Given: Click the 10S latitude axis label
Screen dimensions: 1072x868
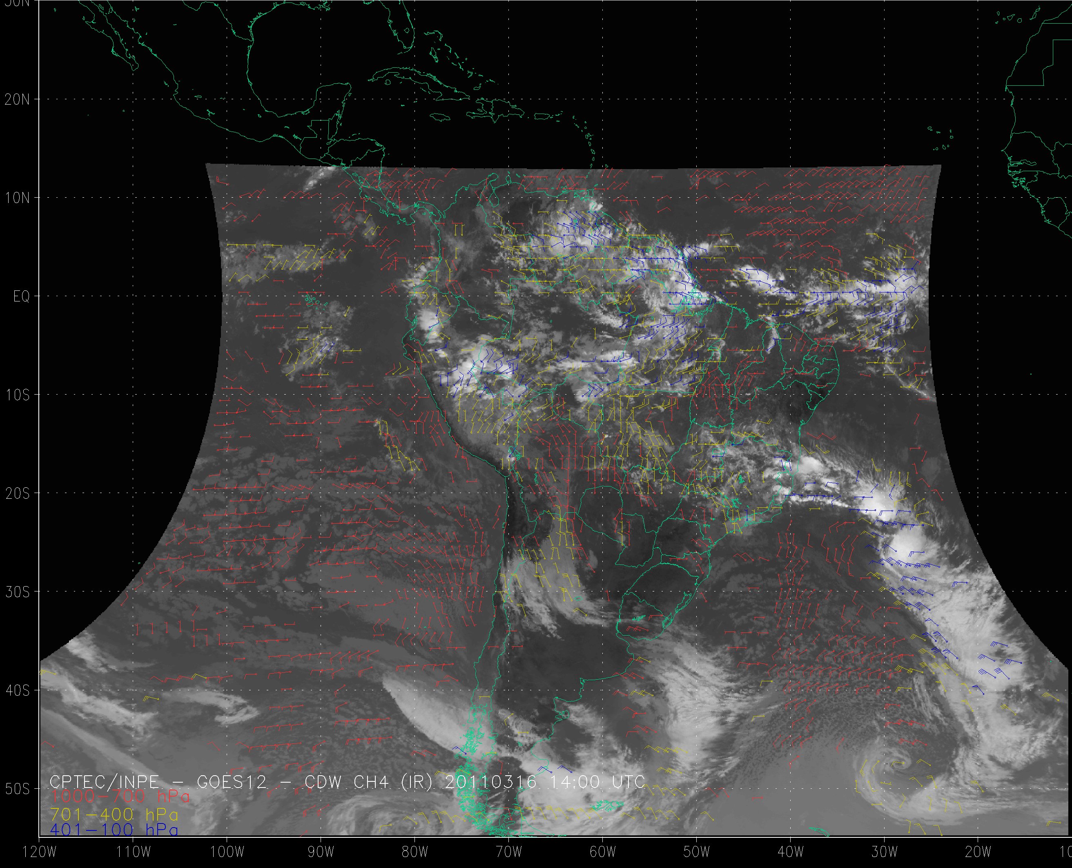Looking at the screenshot, I should [17, 395].
